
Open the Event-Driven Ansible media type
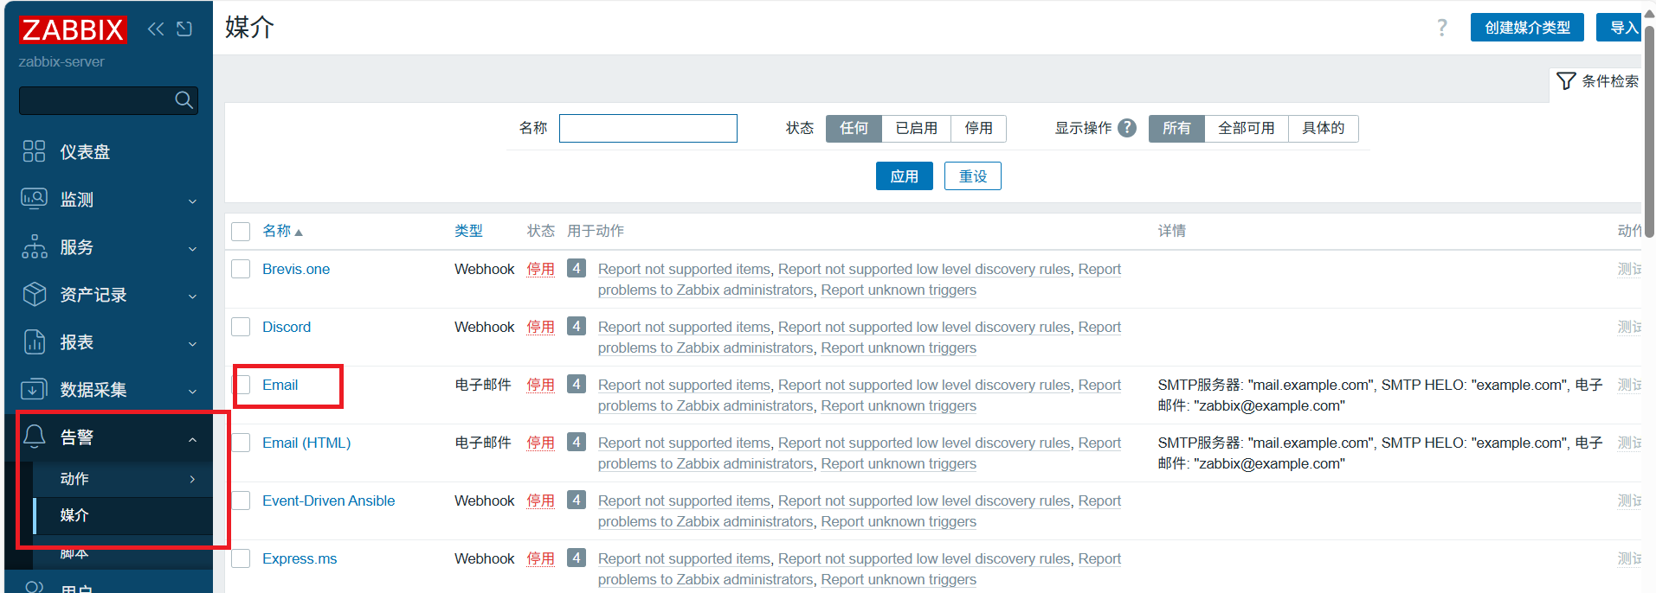tap(328, 501)
